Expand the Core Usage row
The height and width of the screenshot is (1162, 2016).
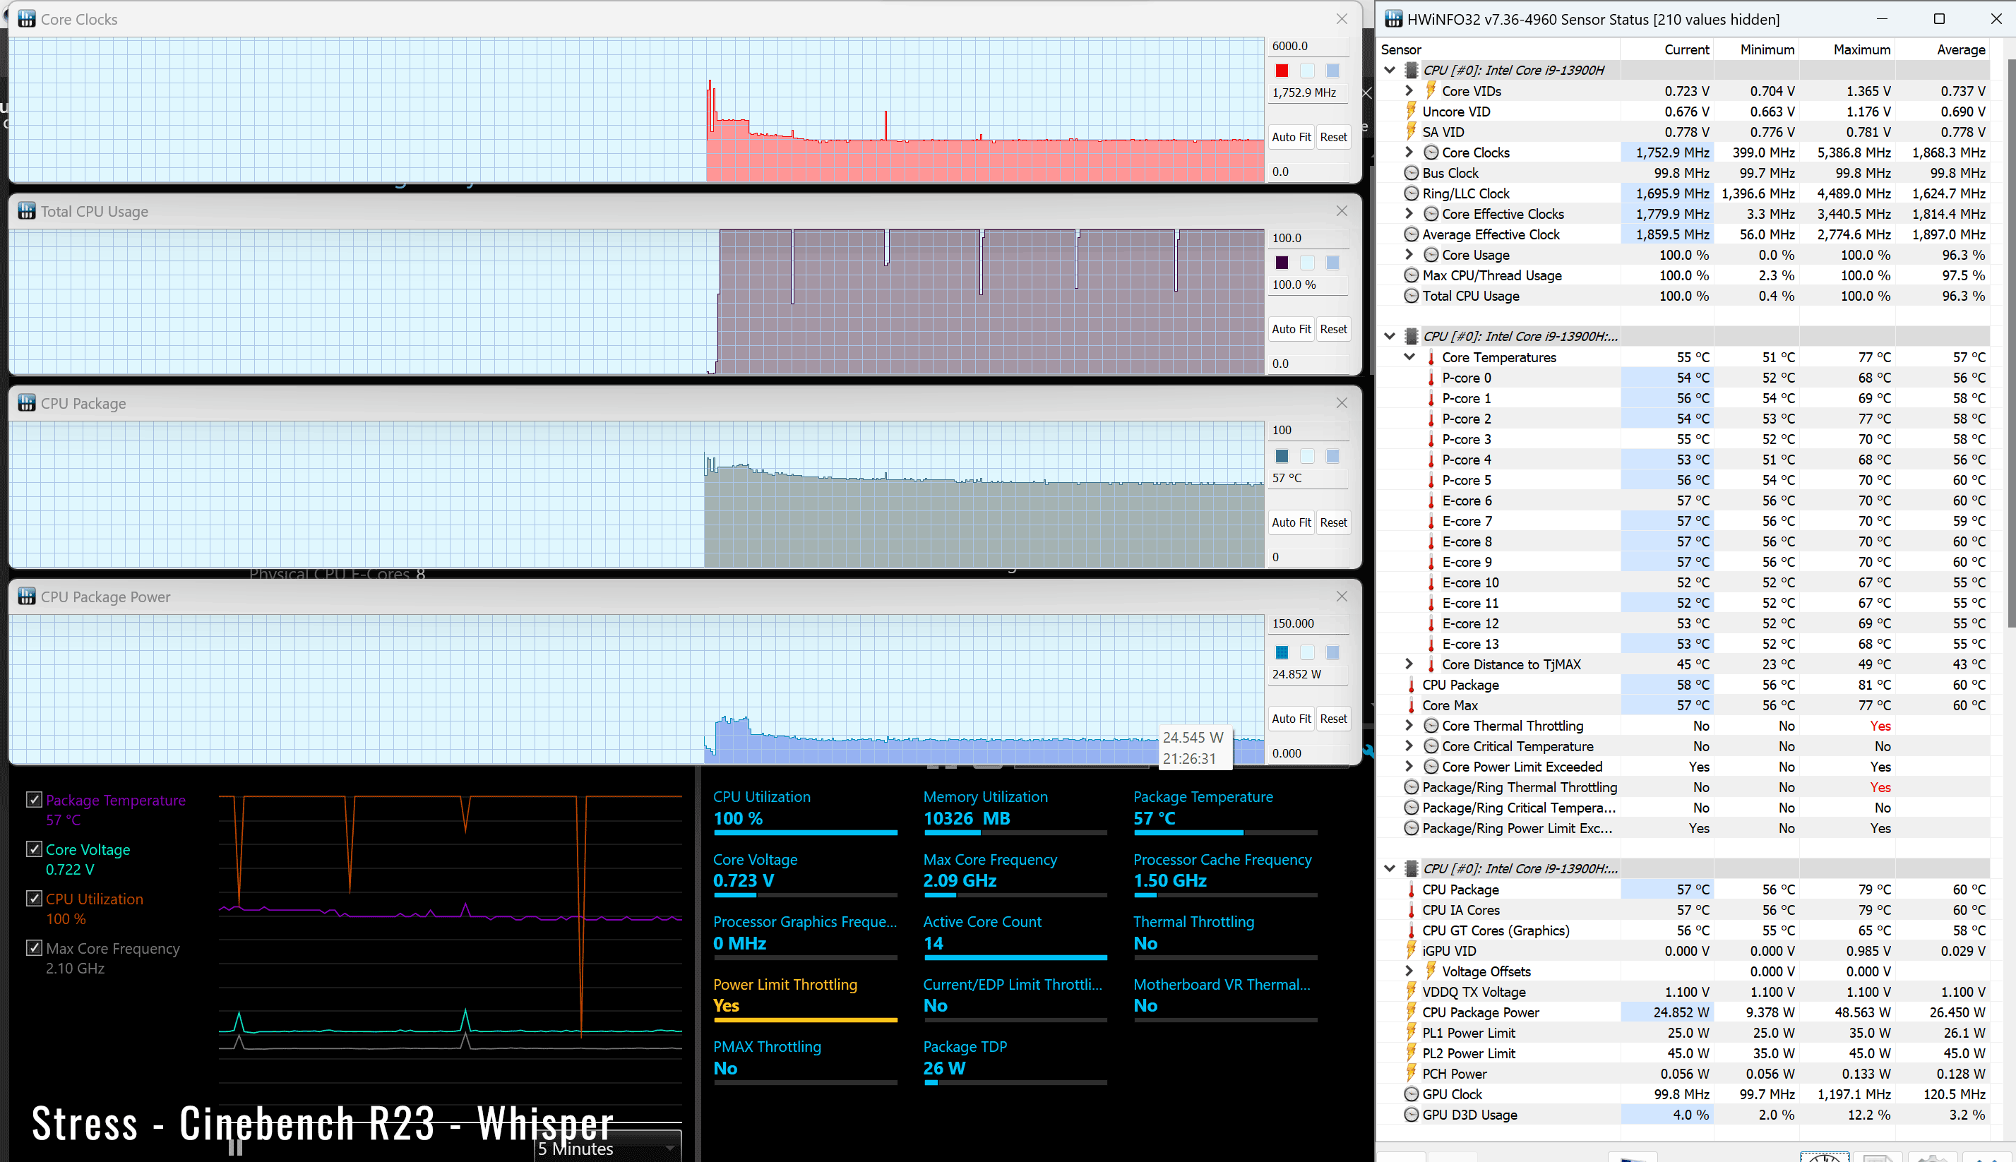(x=1409, y=255)
